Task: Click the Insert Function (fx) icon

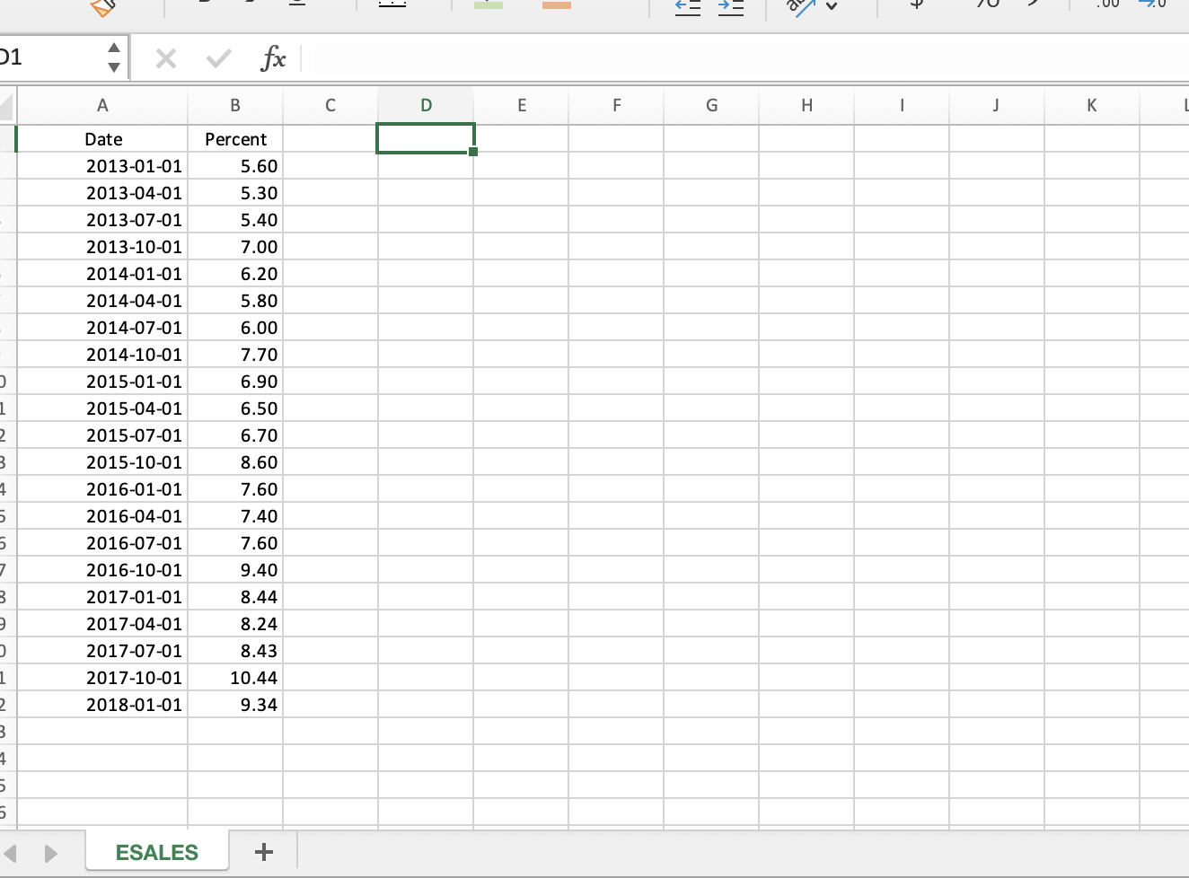Action: (x=274, y=57)
